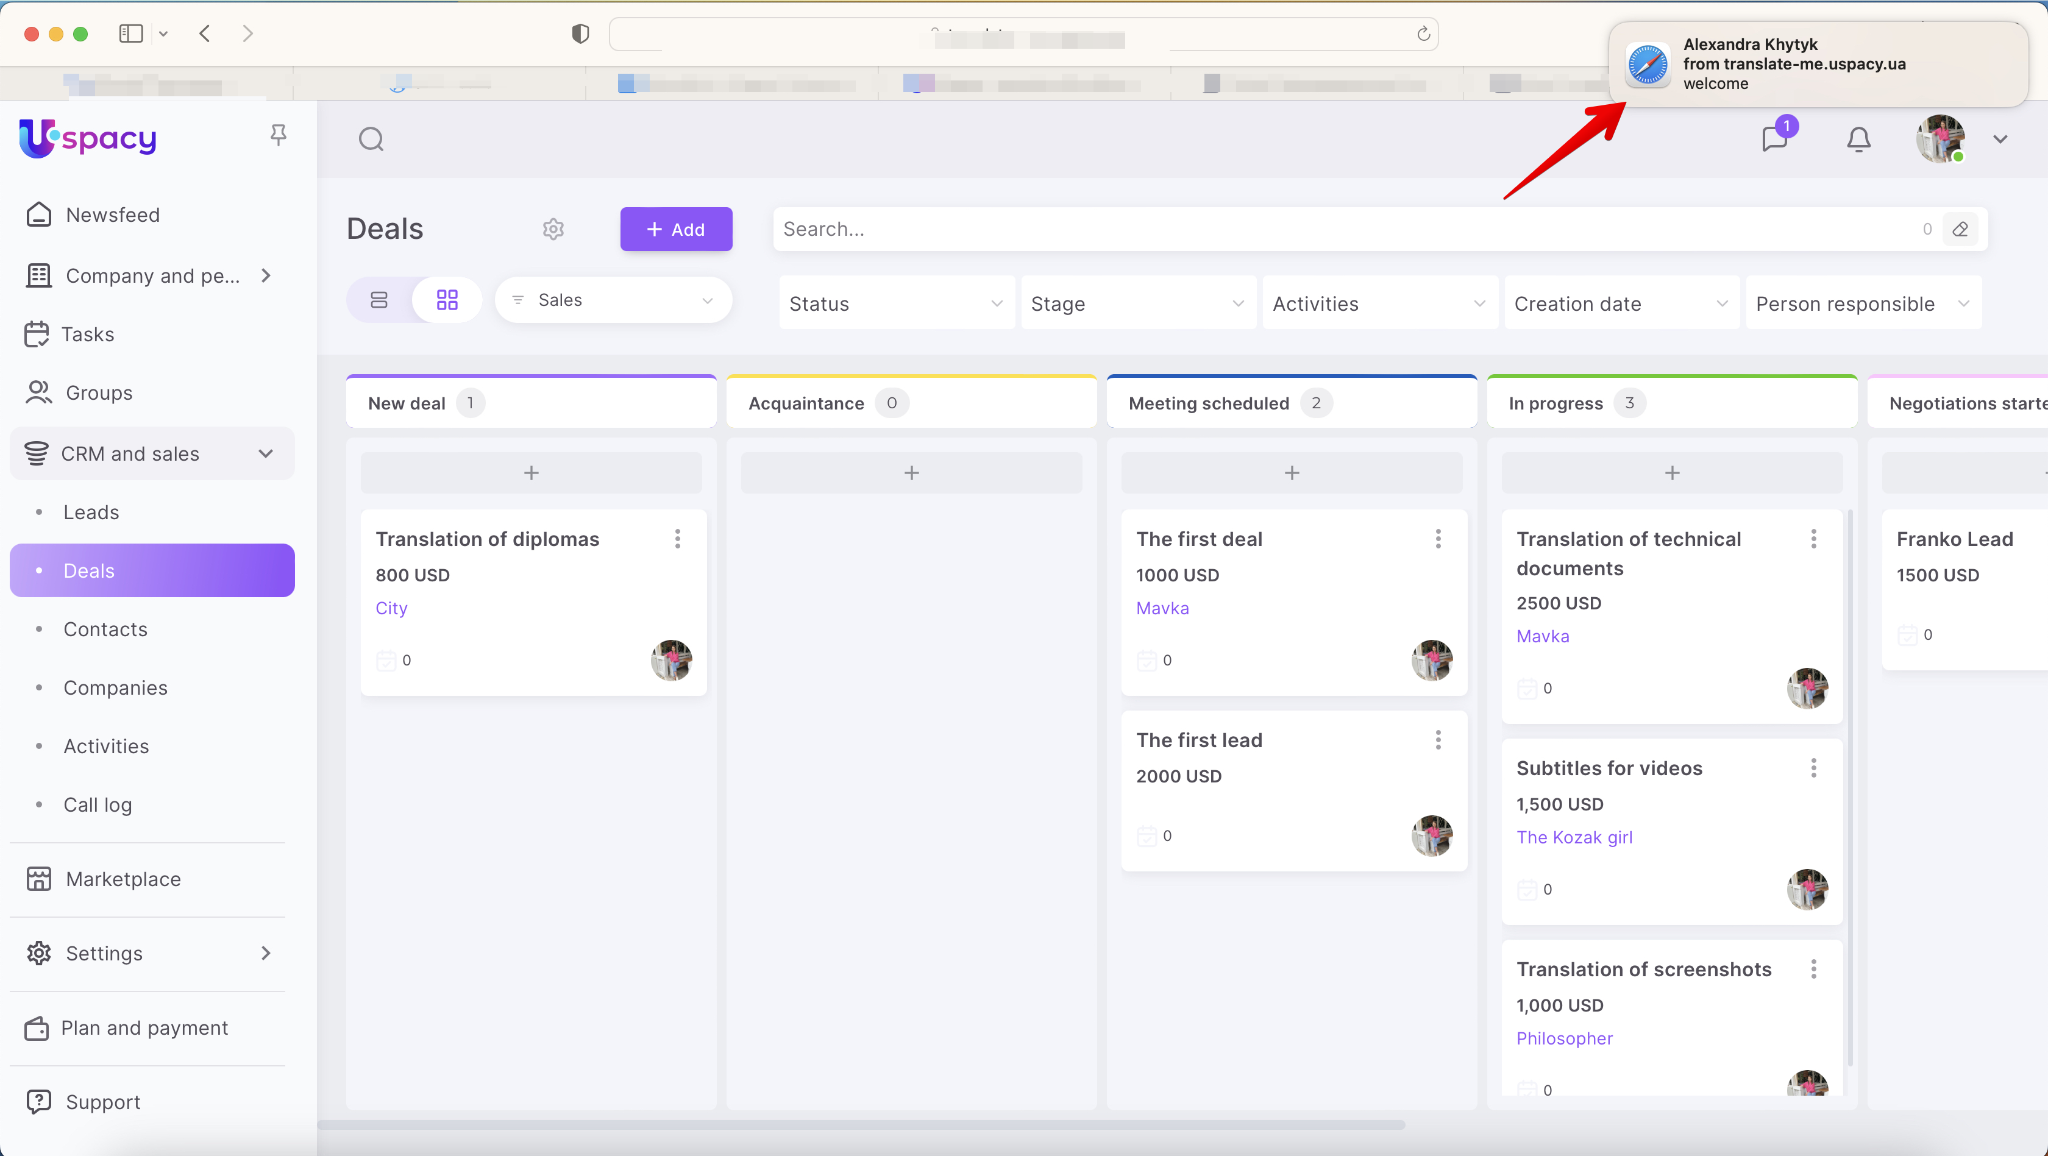This screenshot has width=2048, height=1156.
Task: Click the sidebar pin icon
Action: point(279,134)
